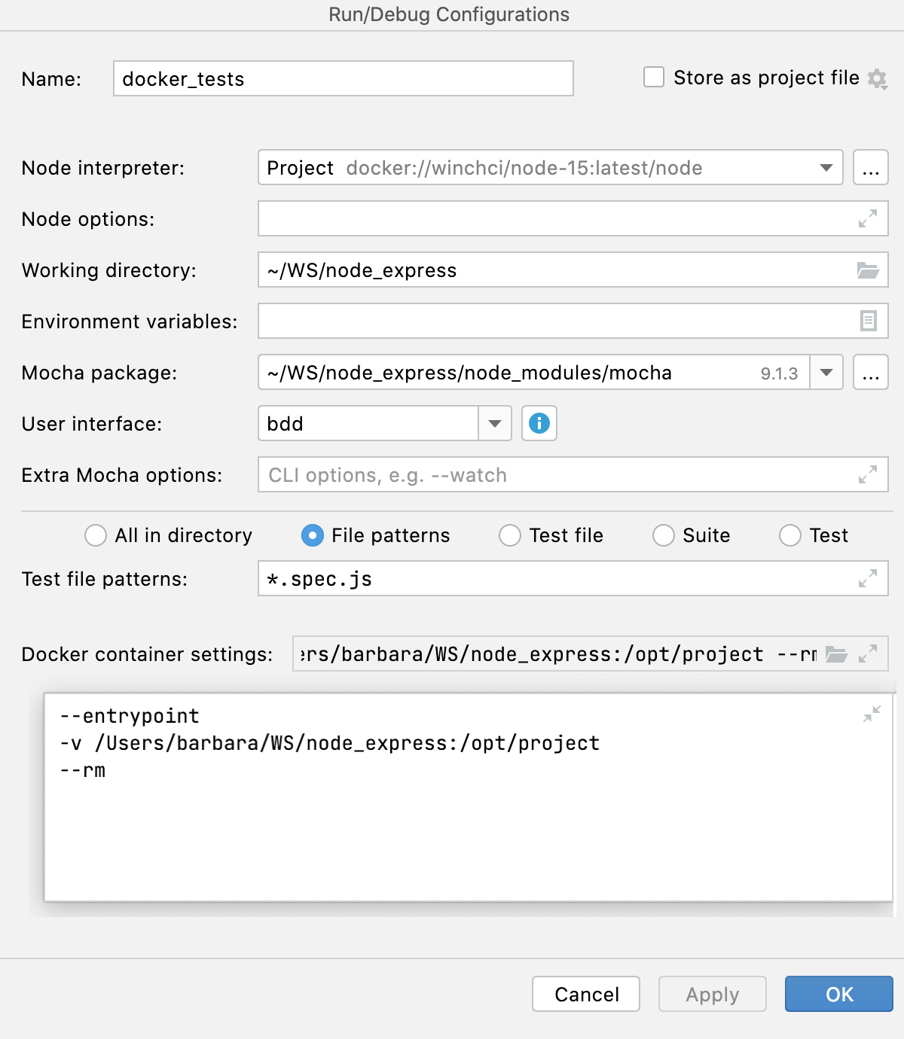Click the info icon beside the bdd interface
The image size is (904, 1039).
tap(539, 423)
